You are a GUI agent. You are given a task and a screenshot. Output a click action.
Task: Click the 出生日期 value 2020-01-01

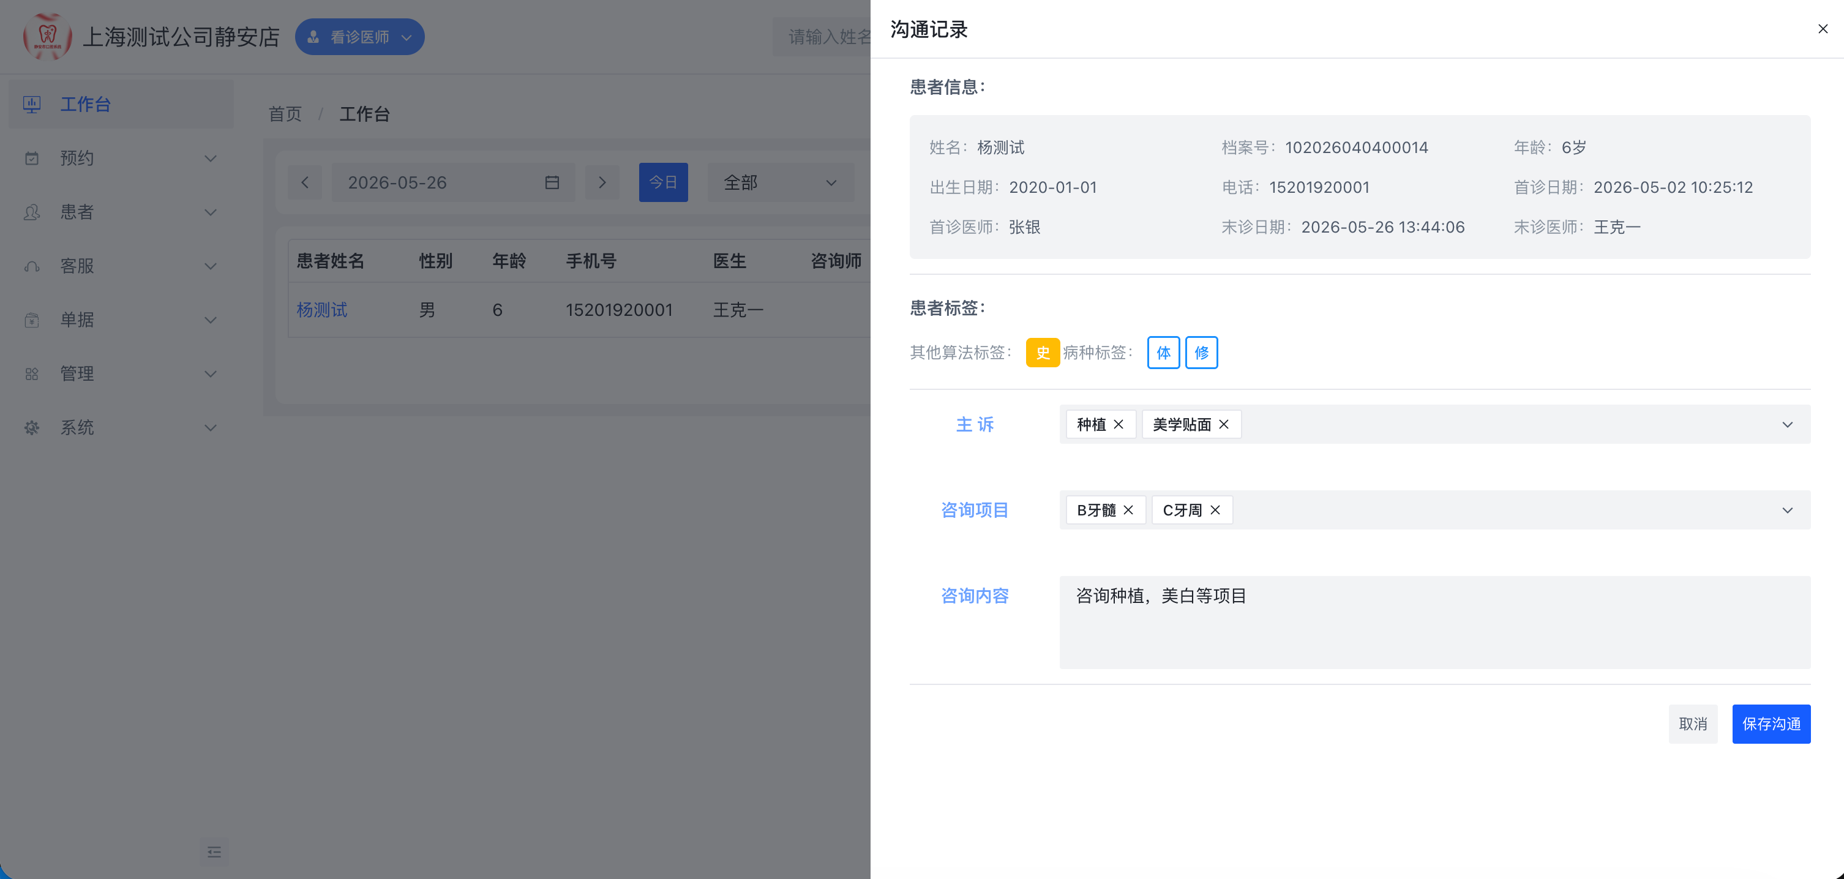[1052, 187]
